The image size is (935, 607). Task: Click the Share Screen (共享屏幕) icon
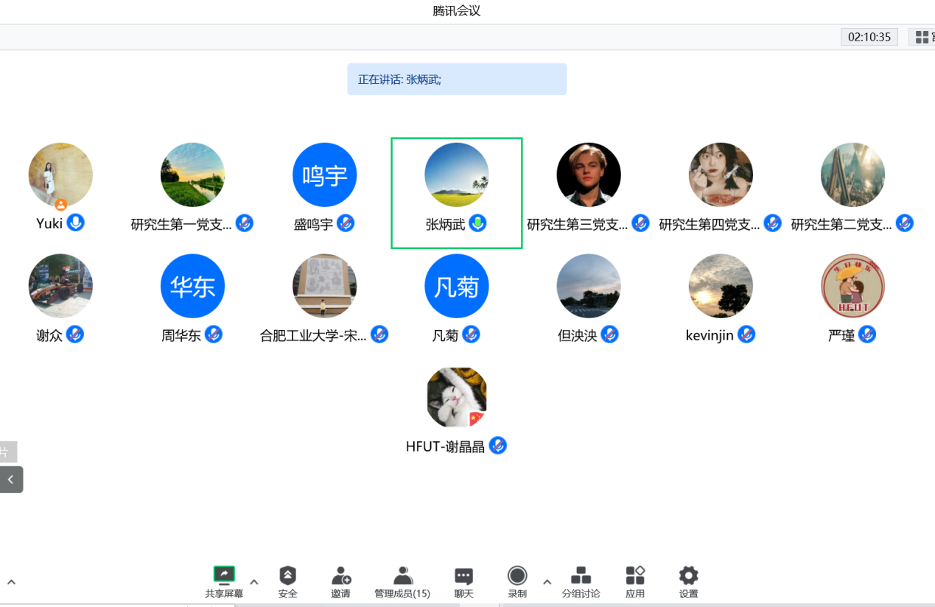pos(224,575)
